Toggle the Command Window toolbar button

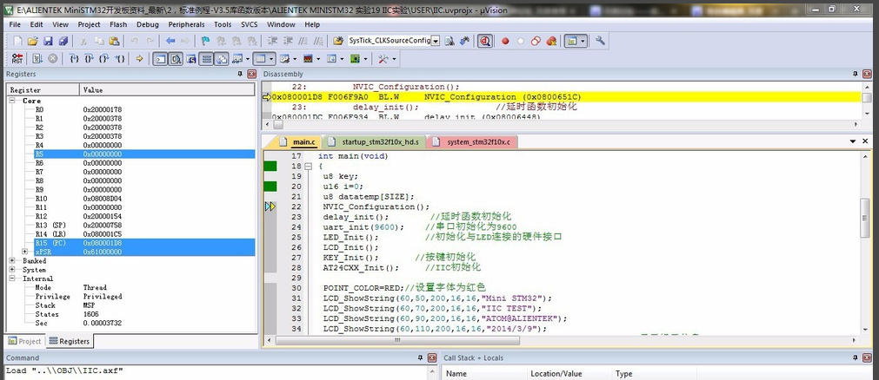tap(160, 59)
